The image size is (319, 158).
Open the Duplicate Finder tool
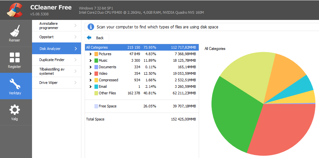pos(56,60)
